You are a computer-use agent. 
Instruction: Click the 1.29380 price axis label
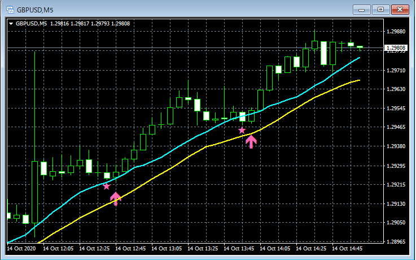click(x=396, y=146)
